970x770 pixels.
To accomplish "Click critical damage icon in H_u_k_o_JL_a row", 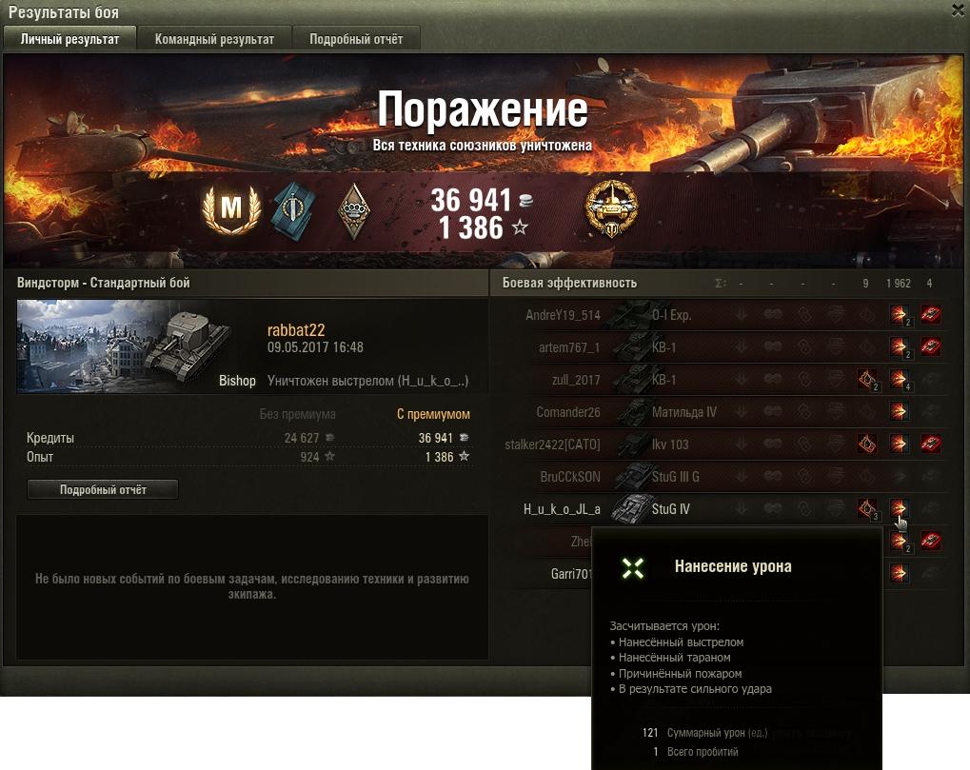I will coord(867,508).
